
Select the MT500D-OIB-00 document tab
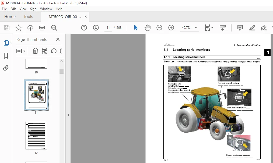pos(65,17)
